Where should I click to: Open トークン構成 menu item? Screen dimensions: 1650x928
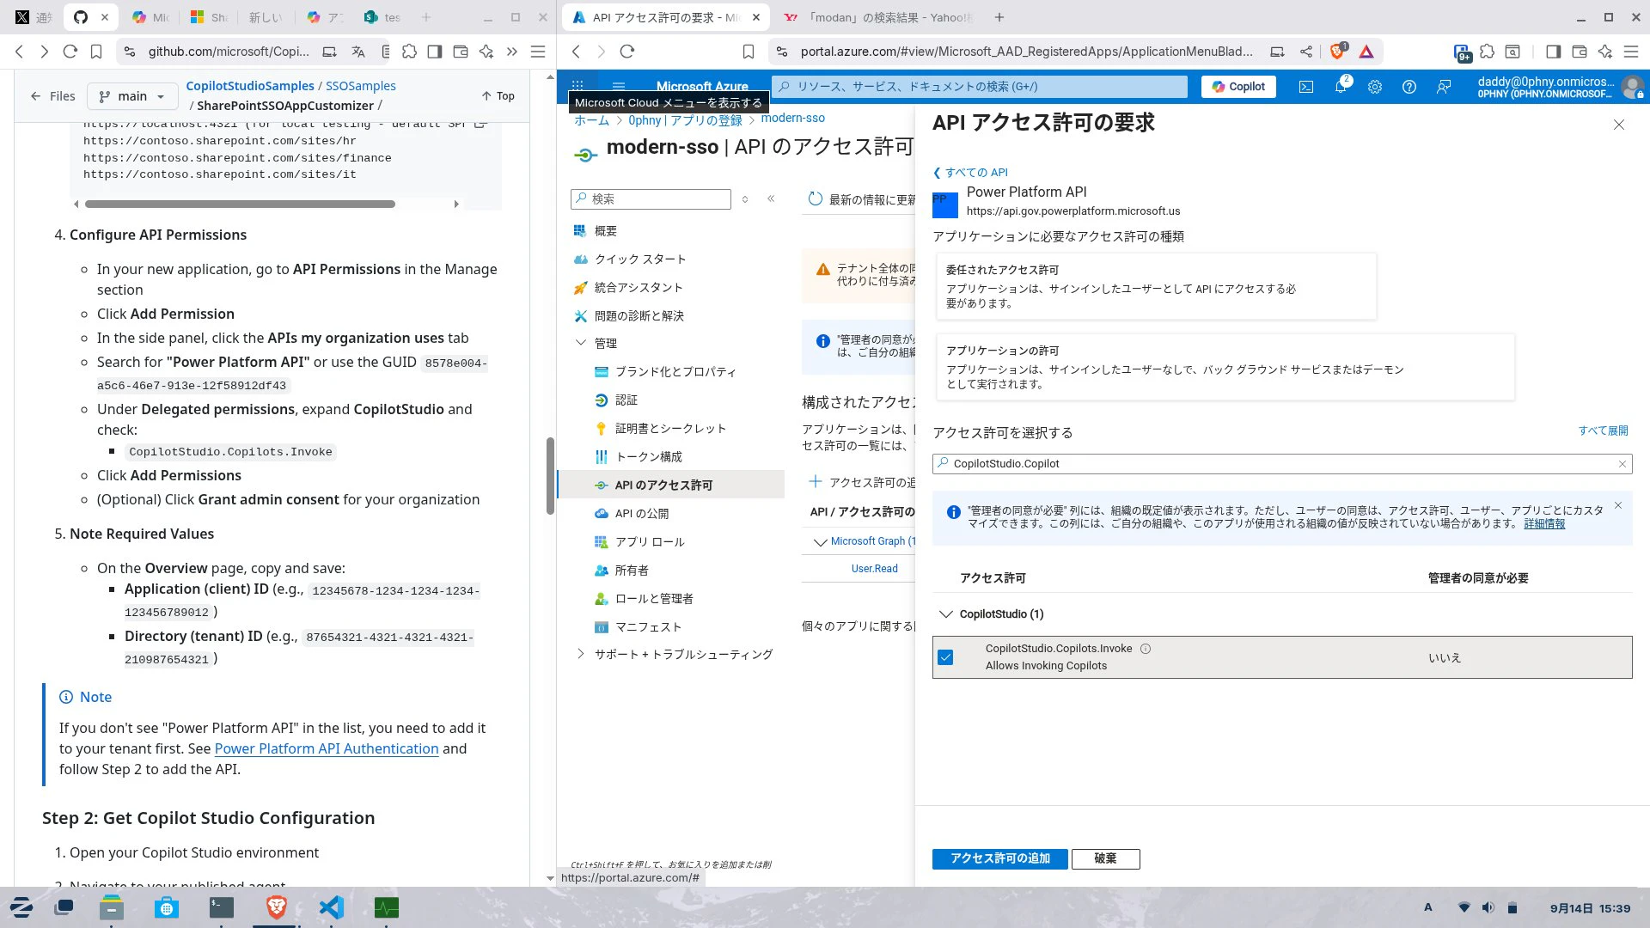coord(648,457)
